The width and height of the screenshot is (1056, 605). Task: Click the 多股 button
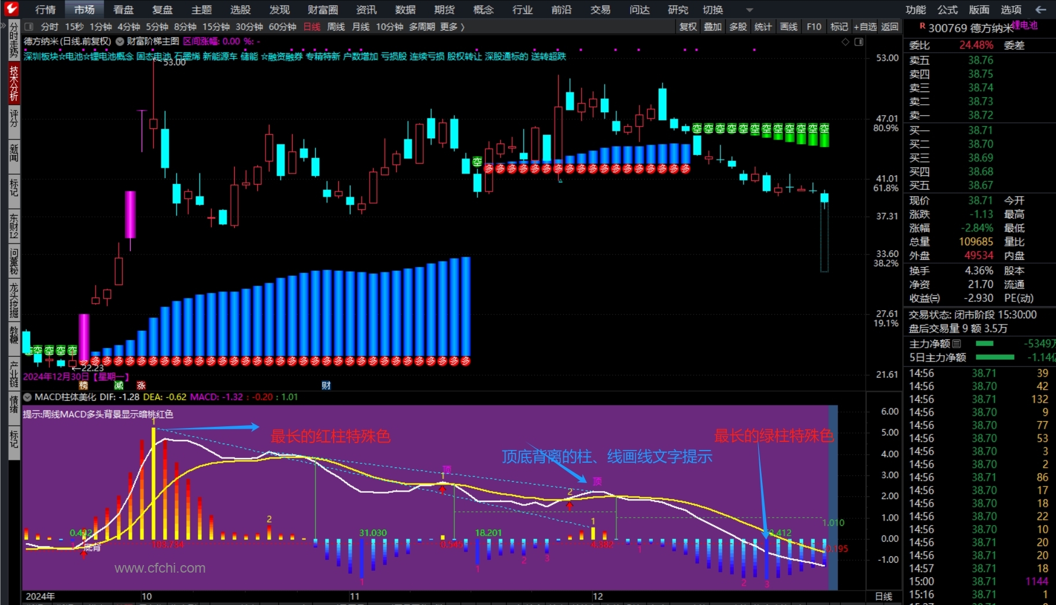738,27
